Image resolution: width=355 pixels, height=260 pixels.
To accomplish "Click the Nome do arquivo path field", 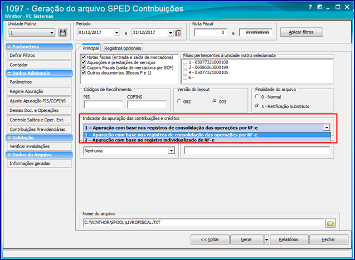I will 203,223.
